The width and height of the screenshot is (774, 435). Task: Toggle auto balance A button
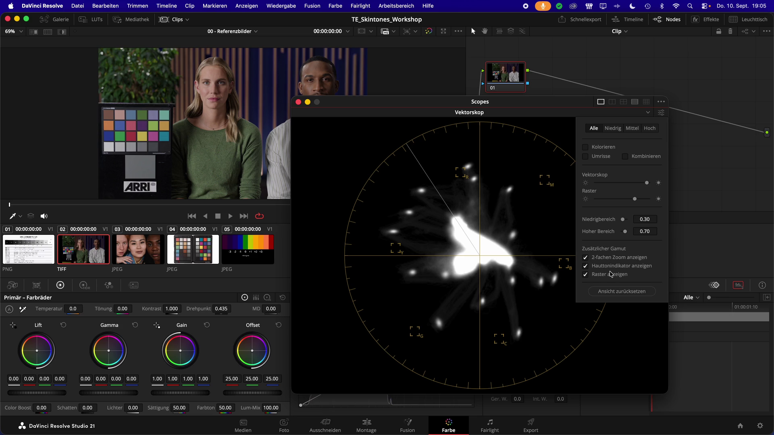pos(9,309)
